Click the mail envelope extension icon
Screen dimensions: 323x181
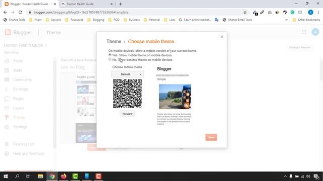pyautogui.click(x=300, y=12)
